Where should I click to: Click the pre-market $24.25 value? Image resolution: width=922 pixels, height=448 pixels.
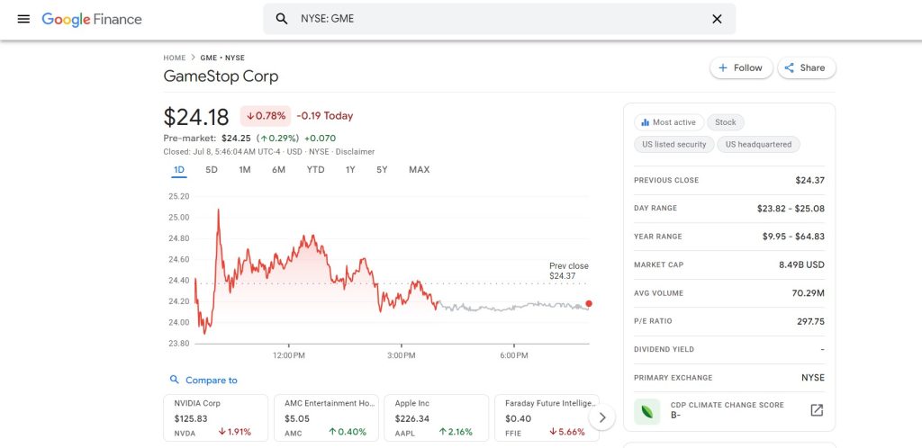tap(236, 139)
